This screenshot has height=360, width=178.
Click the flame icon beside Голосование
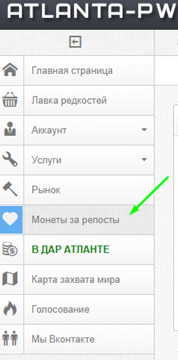click(x=10, y=309)
